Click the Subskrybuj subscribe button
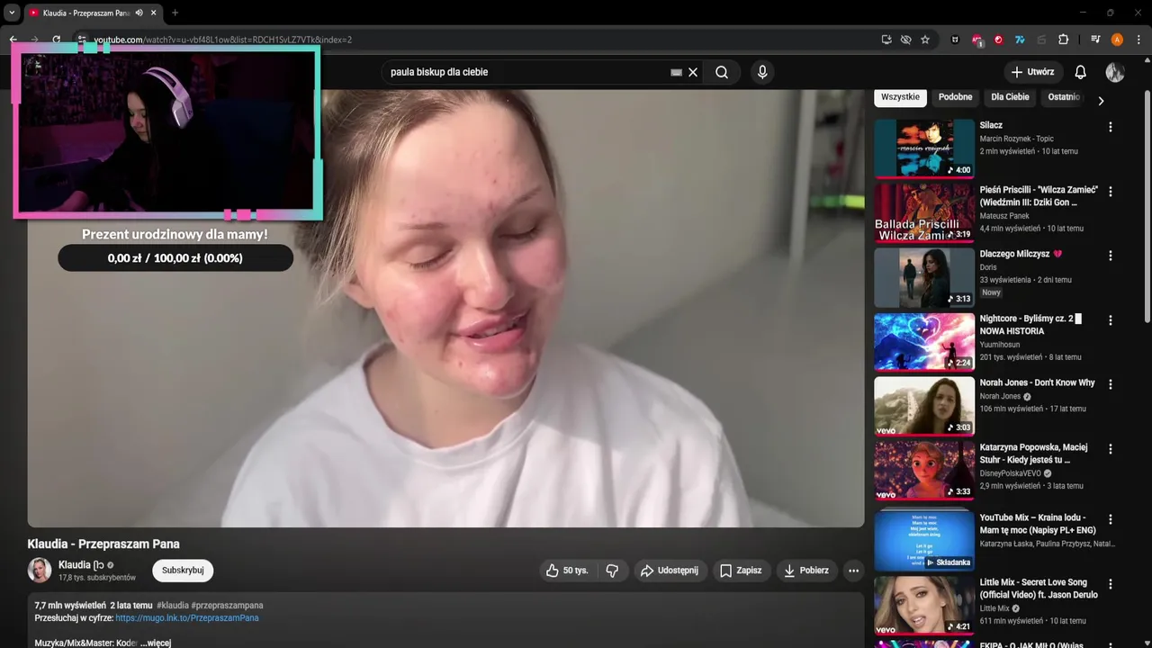1152x648 pixels. [x=183, y=570]
